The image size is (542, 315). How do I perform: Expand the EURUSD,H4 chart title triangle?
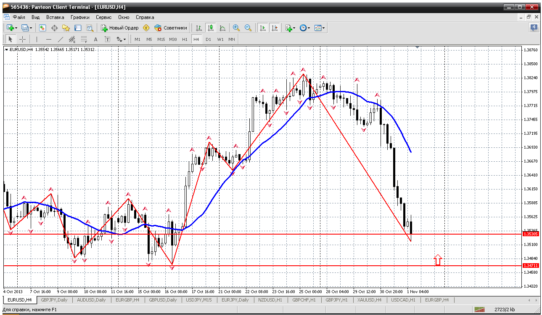click(7, 50)
